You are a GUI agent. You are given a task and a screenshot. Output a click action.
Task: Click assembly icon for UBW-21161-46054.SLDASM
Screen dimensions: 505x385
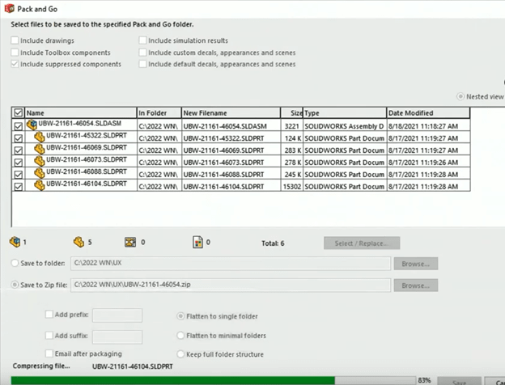pyautogui.click(x=32, y=125)
